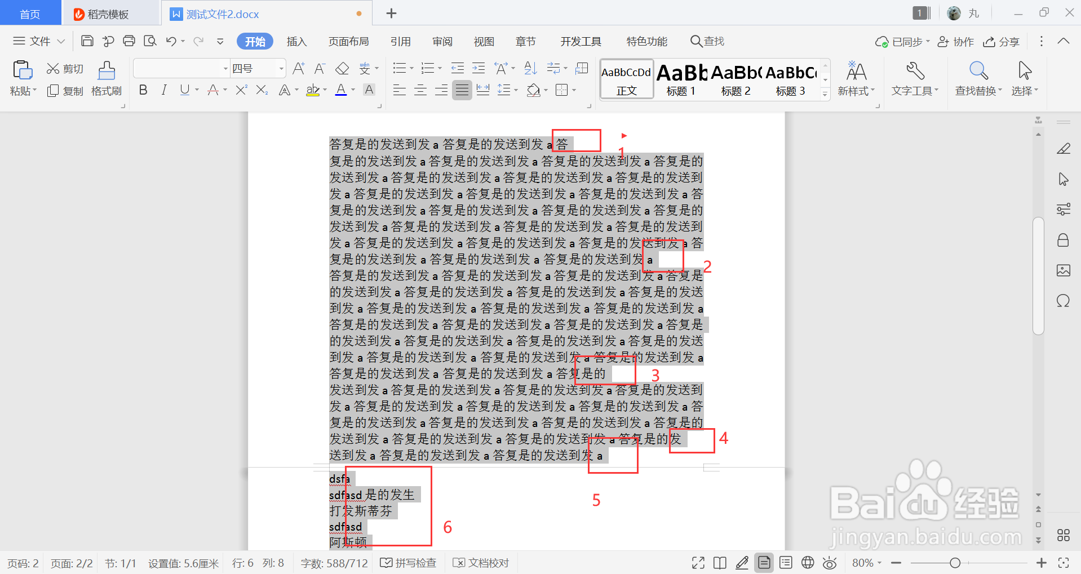Click the image icon in right sidebar
This screenshot has height=574, width=1081.
tap(1063, 270)
